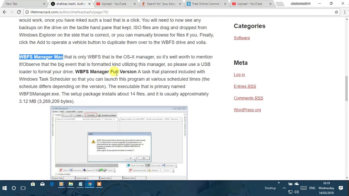349x196 pixels.
Task: Open the Action Center notifications
Action: [x=341, y=188]
